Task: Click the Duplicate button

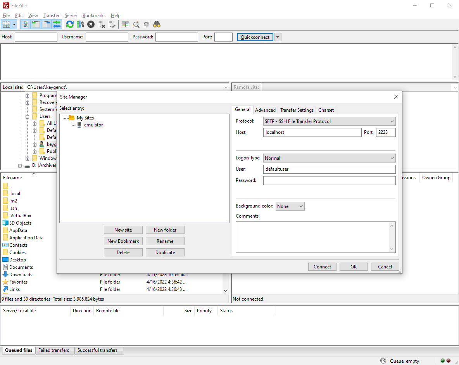Action: pos(165,253)
